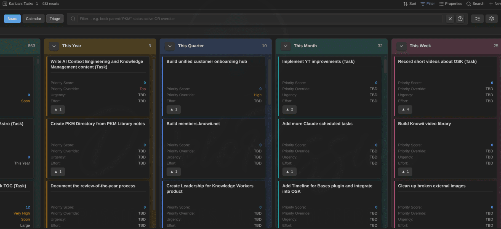Click the Top priority override value
This screenshot has width=501, height=229.
(x=143, y=89)
